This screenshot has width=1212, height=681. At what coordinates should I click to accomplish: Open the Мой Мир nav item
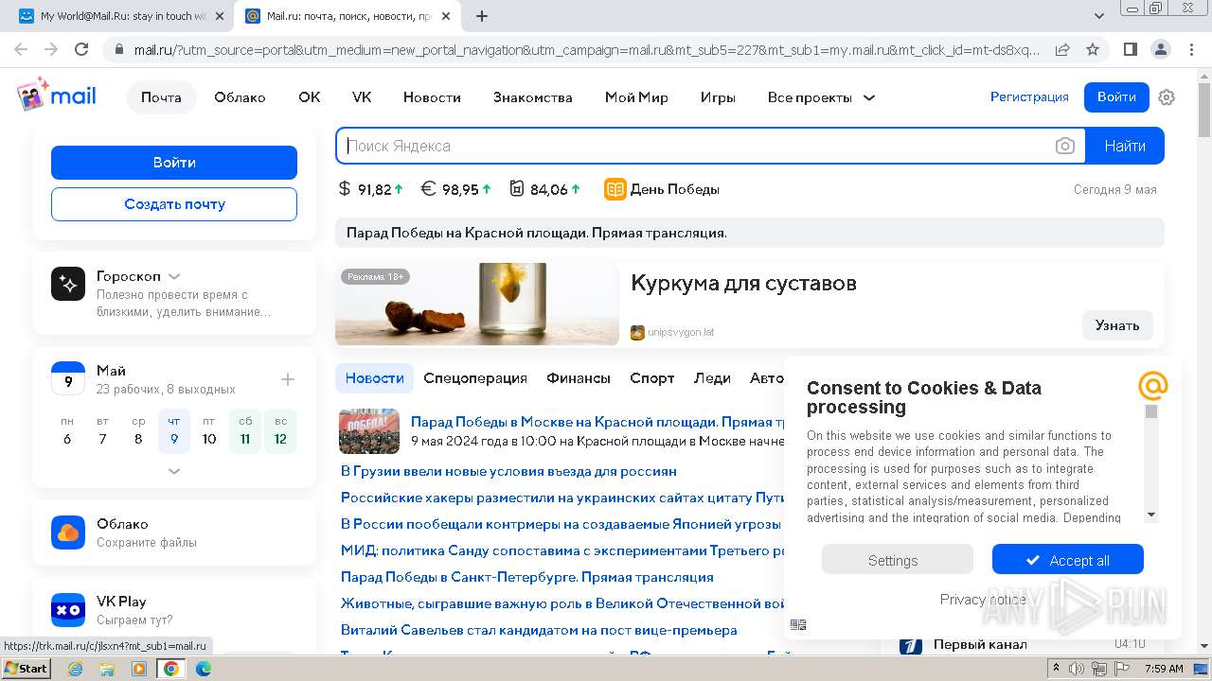coord(636,97)
